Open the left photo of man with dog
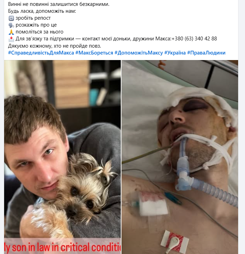 coord(63,157)
